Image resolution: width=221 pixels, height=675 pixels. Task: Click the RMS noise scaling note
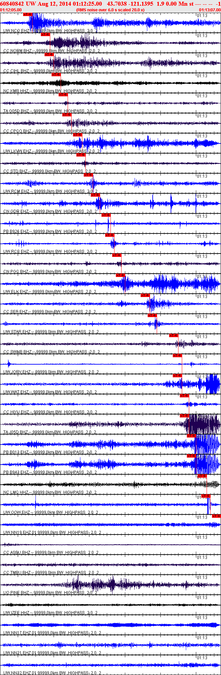[110, 10]
